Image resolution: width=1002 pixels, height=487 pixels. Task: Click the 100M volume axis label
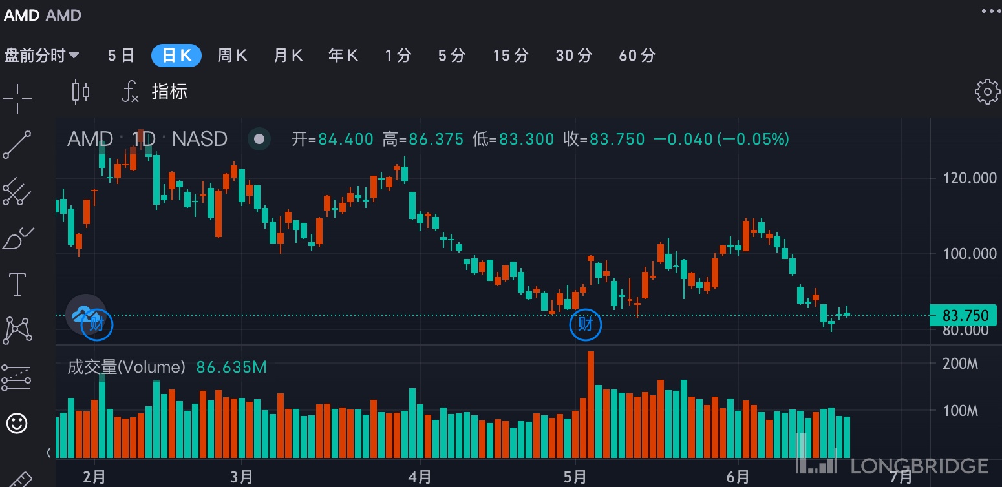[x=960, y=411]
